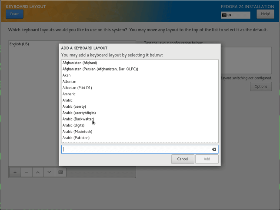The height and width of the screenshot is (210, 280).
Task: Click the Options button
Action: click(261, 87)
